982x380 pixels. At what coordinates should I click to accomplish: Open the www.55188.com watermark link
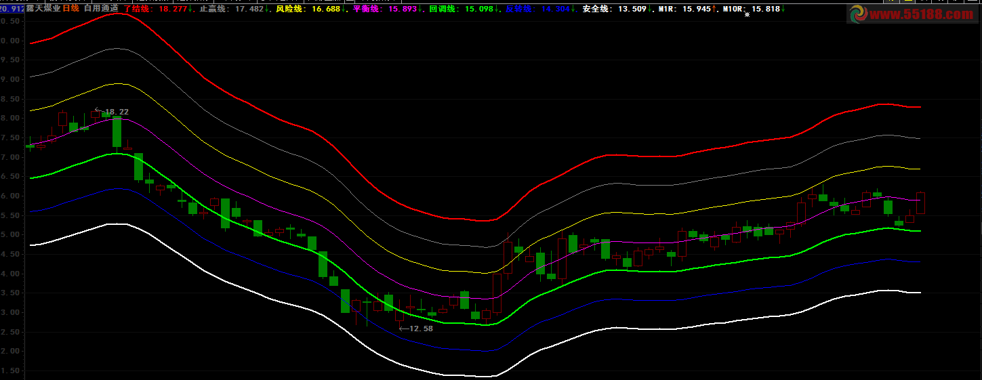(926, 14)
